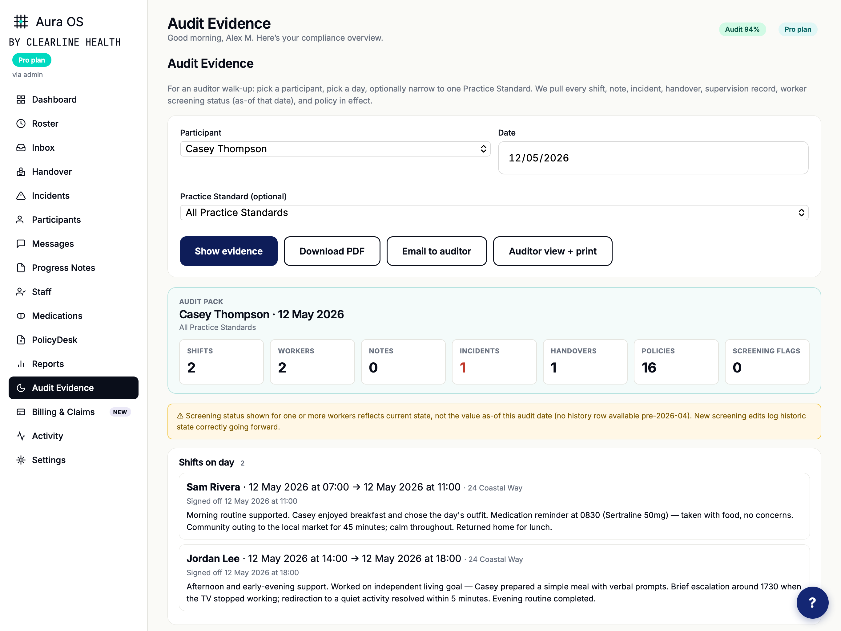Navigate to Handover
841x631 pixels.
pyautogui.click(x=73, y=172)
